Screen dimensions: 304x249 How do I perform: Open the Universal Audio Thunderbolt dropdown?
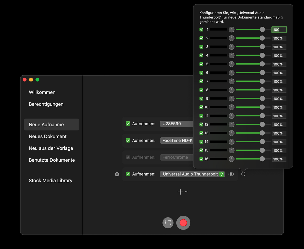coord(192,174)
